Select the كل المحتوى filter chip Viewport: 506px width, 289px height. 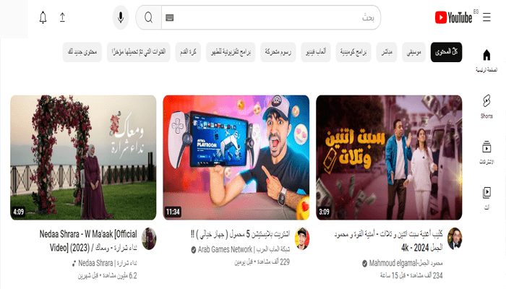click(x=446, y=52)
